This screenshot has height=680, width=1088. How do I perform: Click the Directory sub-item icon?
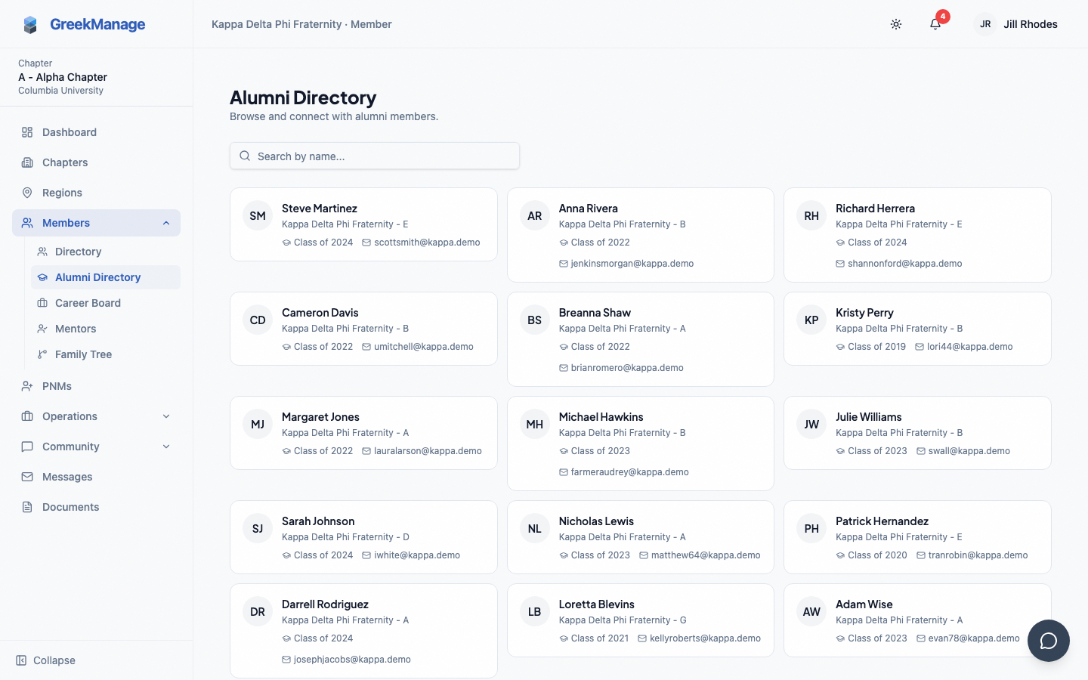(x=42, y=252)
